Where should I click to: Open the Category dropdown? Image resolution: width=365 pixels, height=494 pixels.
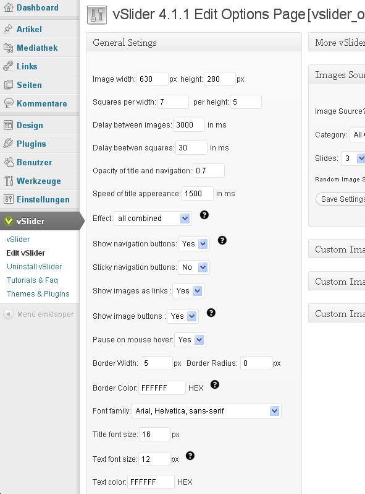coord(358,135)
